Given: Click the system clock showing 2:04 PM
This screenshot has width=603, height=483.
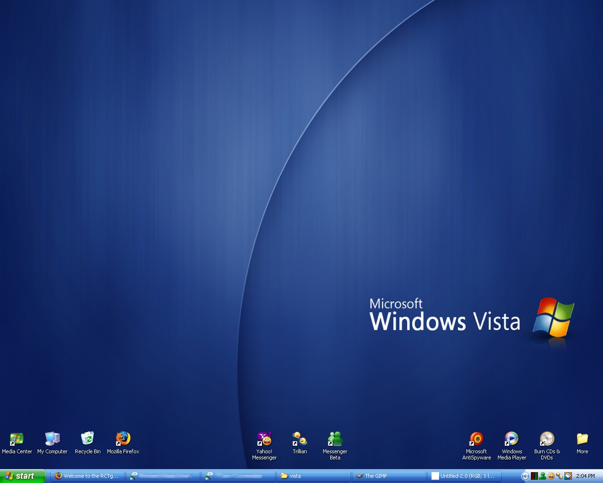Looking at the screenshot, I should coord(586,476).
